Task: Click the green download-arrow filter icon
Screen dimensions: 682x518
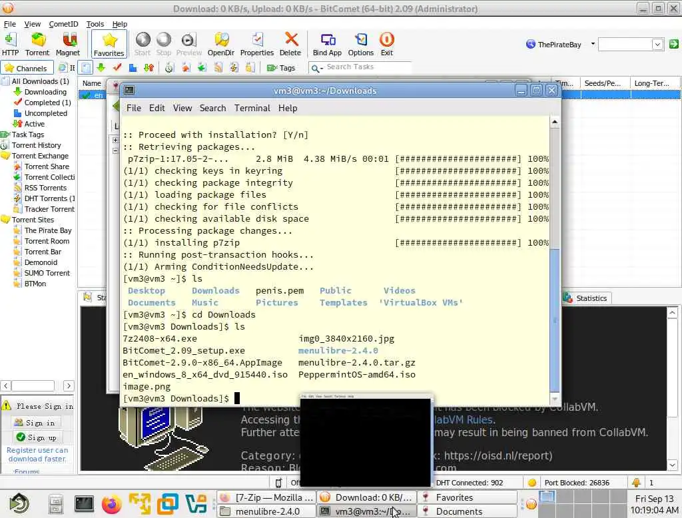Action: point(101,68)
